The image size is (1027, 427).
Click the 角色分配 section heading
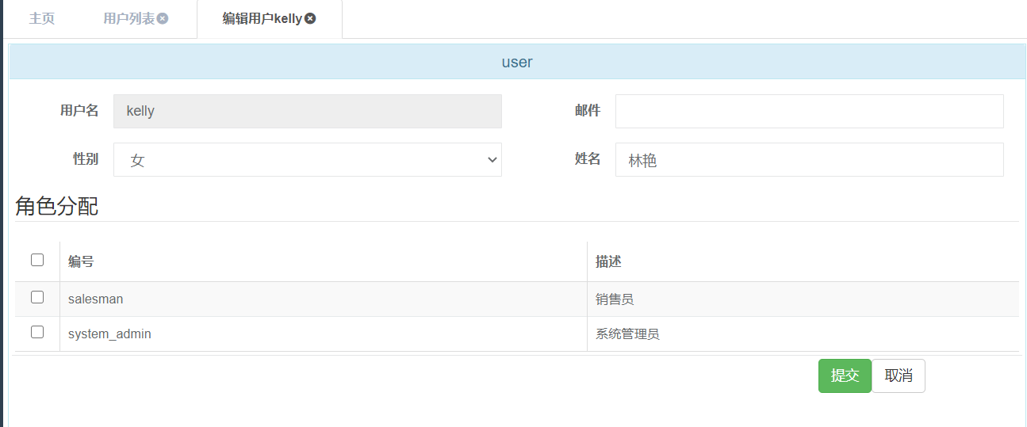[x=57, y=206]
